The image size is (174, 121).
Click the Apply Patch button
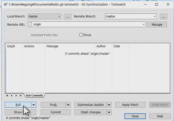pos(130,105)
